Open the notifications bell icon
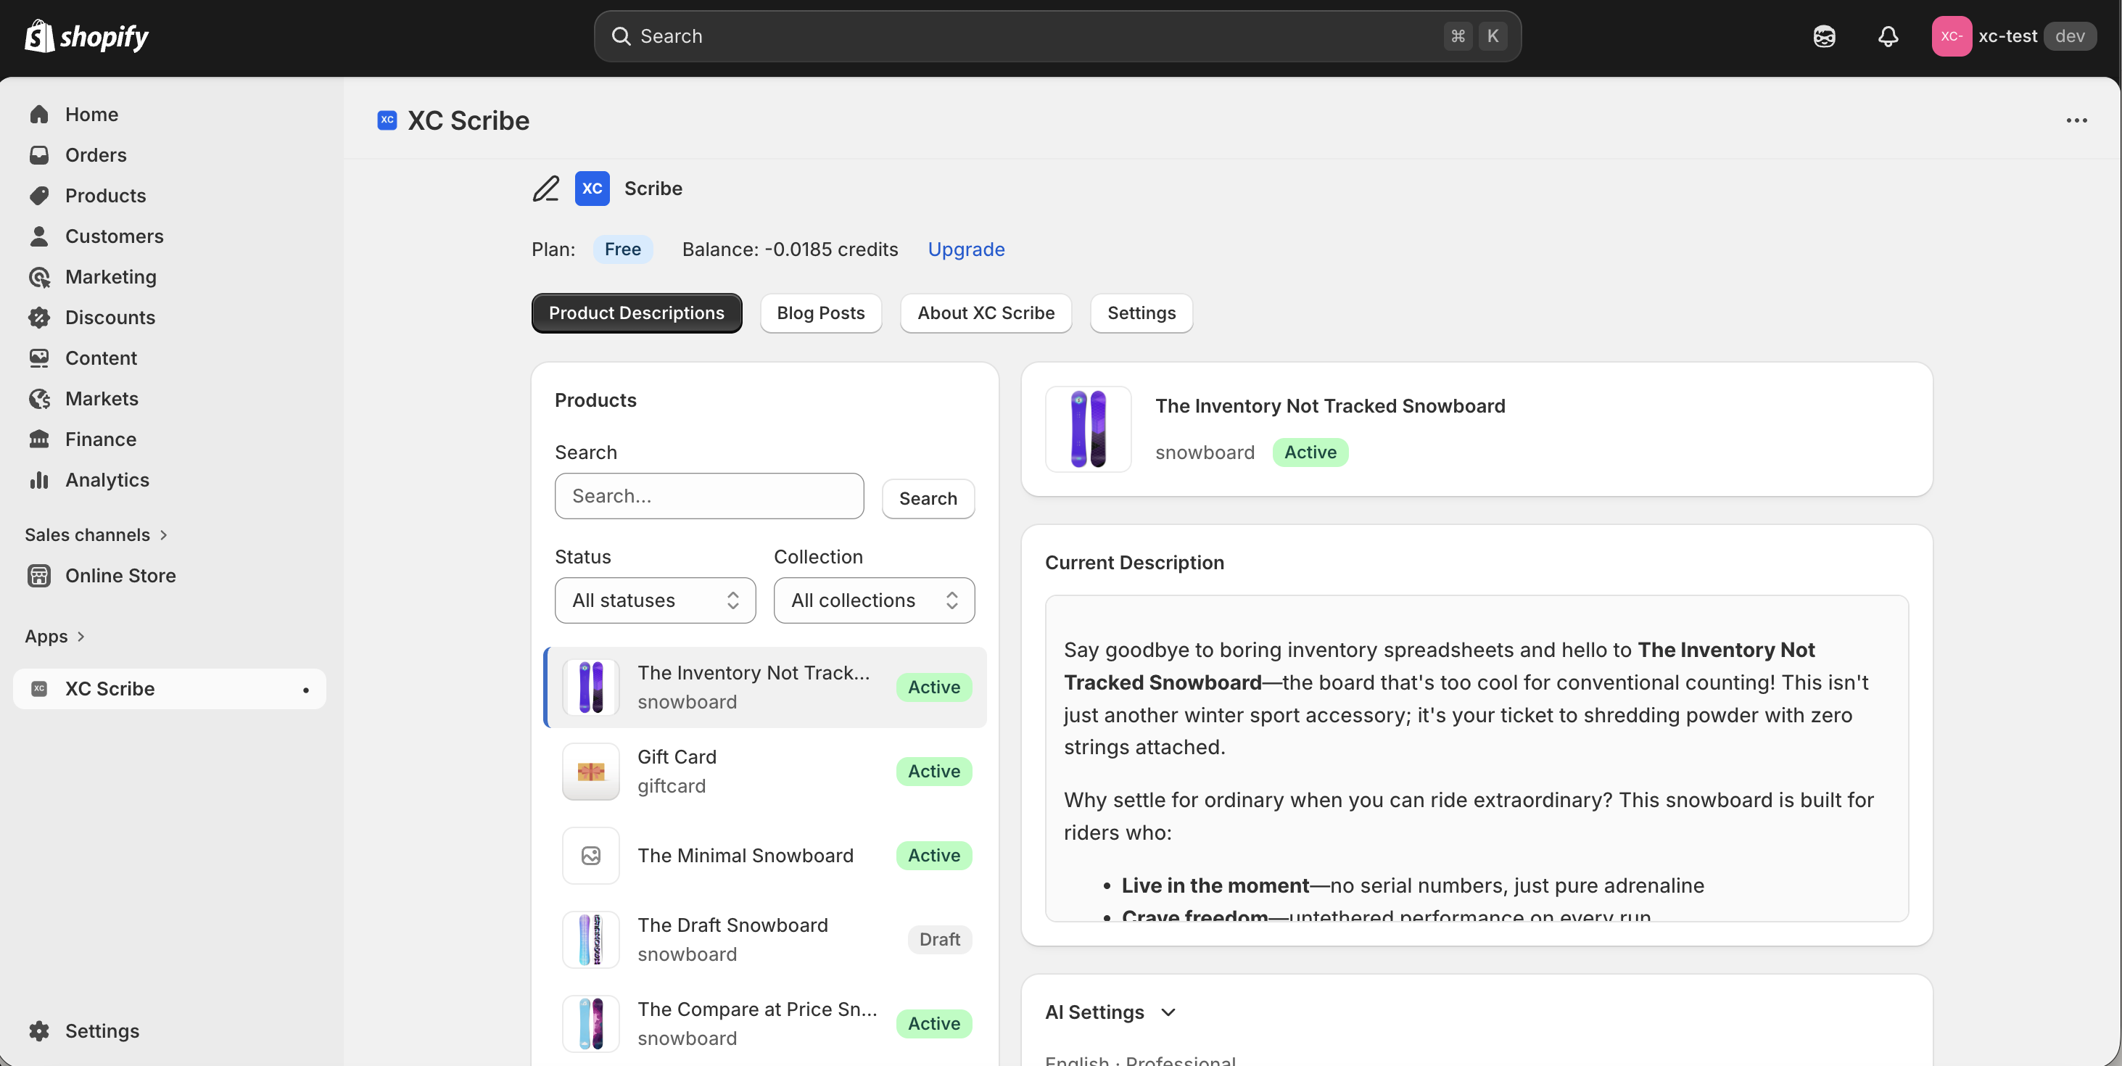Image resolution: width=2122 pixels, height=1066 pixels. pos(1887,36)
